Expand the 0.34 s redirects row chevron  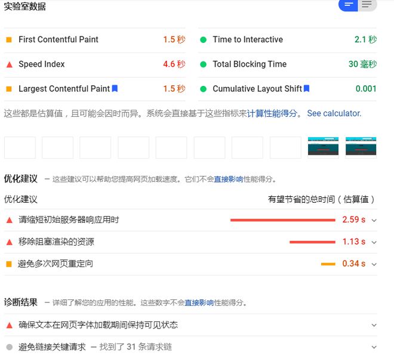click(374, 264)
